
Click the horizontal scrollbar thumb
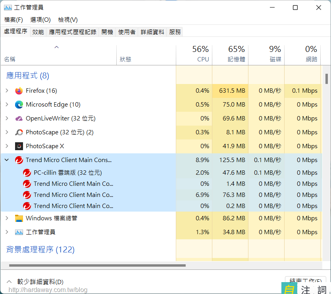pyautogui.click(x=97, y=265)
